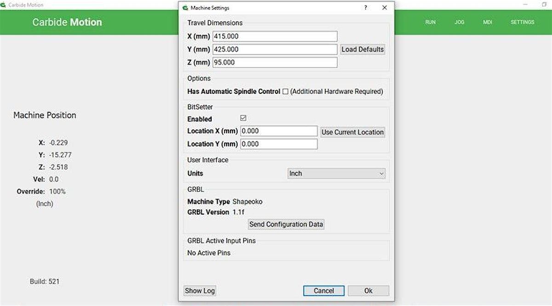Close the Machine Settings dialog
This screenshot has width=552, height=306.
tap(385, 8)
